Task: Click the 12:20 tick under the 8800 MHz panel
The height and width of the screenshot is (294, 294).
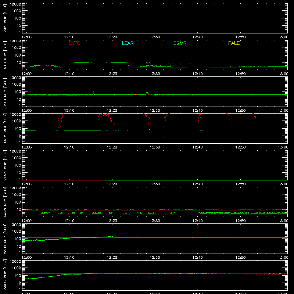Action: (x=112, y=258)
